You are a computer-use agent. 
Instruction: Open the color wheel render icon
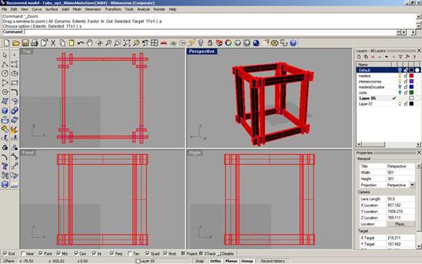pyautogui.click(x=228, y=43)
